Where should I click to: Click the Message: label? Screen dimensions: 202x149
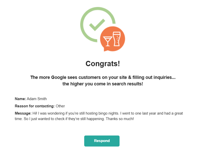tap(23, 113)
